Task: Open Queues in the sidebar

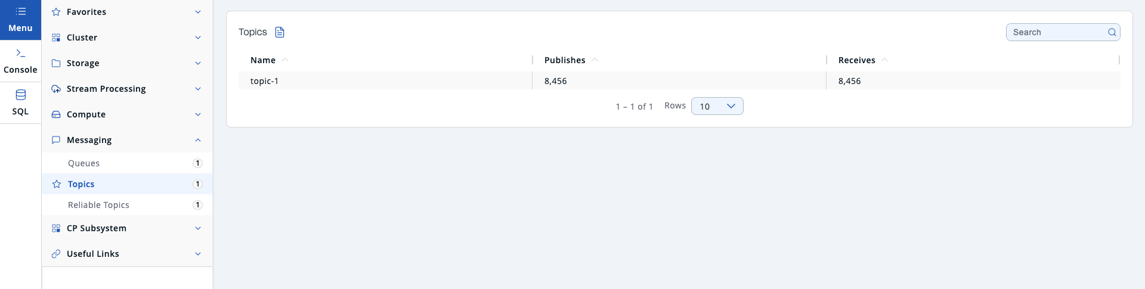Action: pyautogui.click(x=84, y=163)
